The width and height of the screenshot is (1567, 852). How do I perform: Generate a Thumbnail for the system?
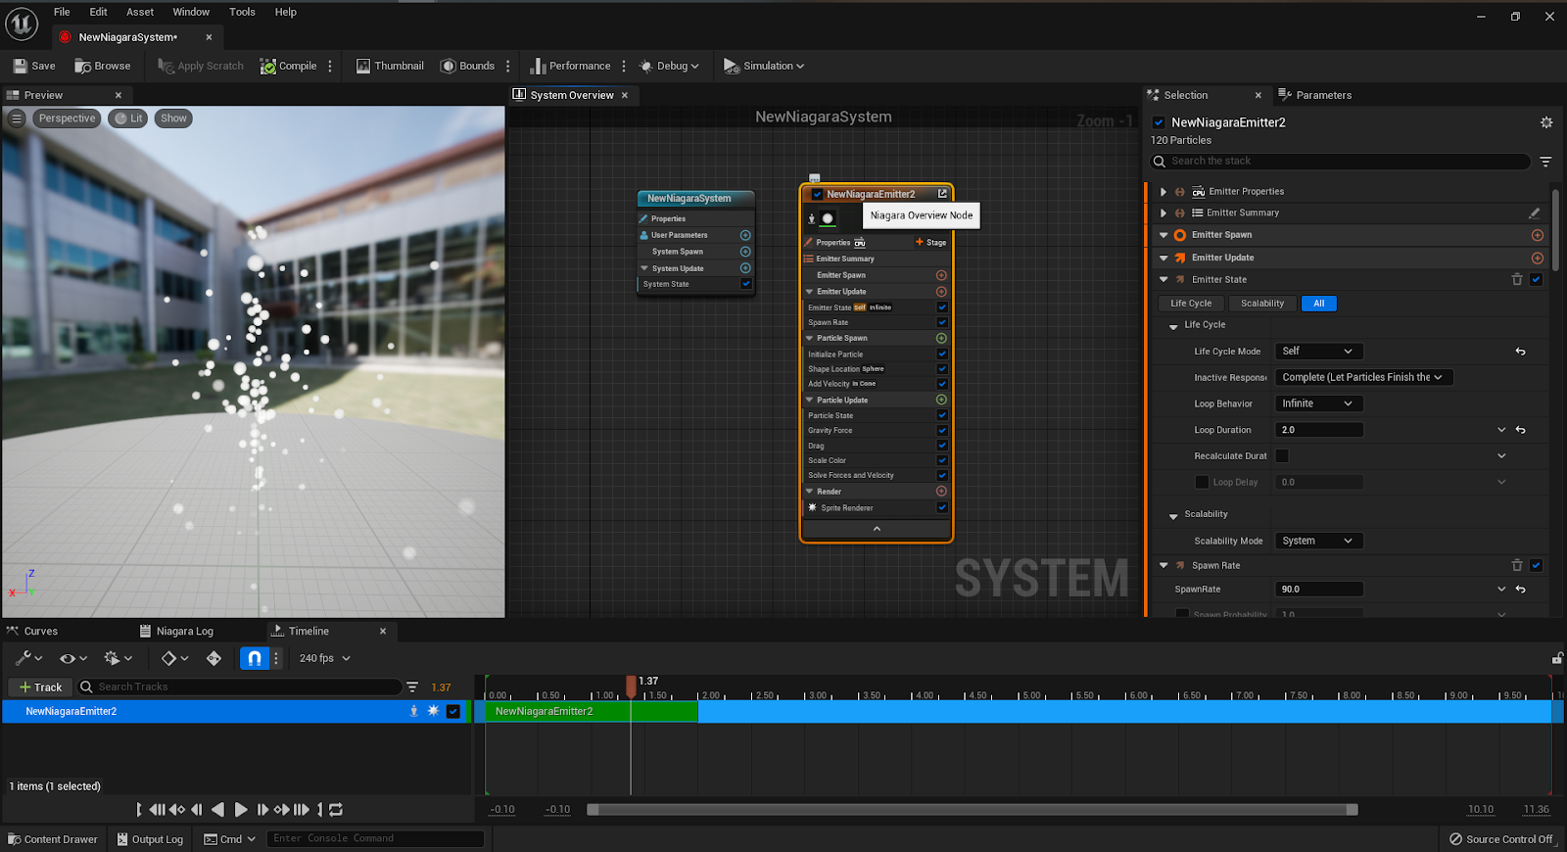[390, 66]
